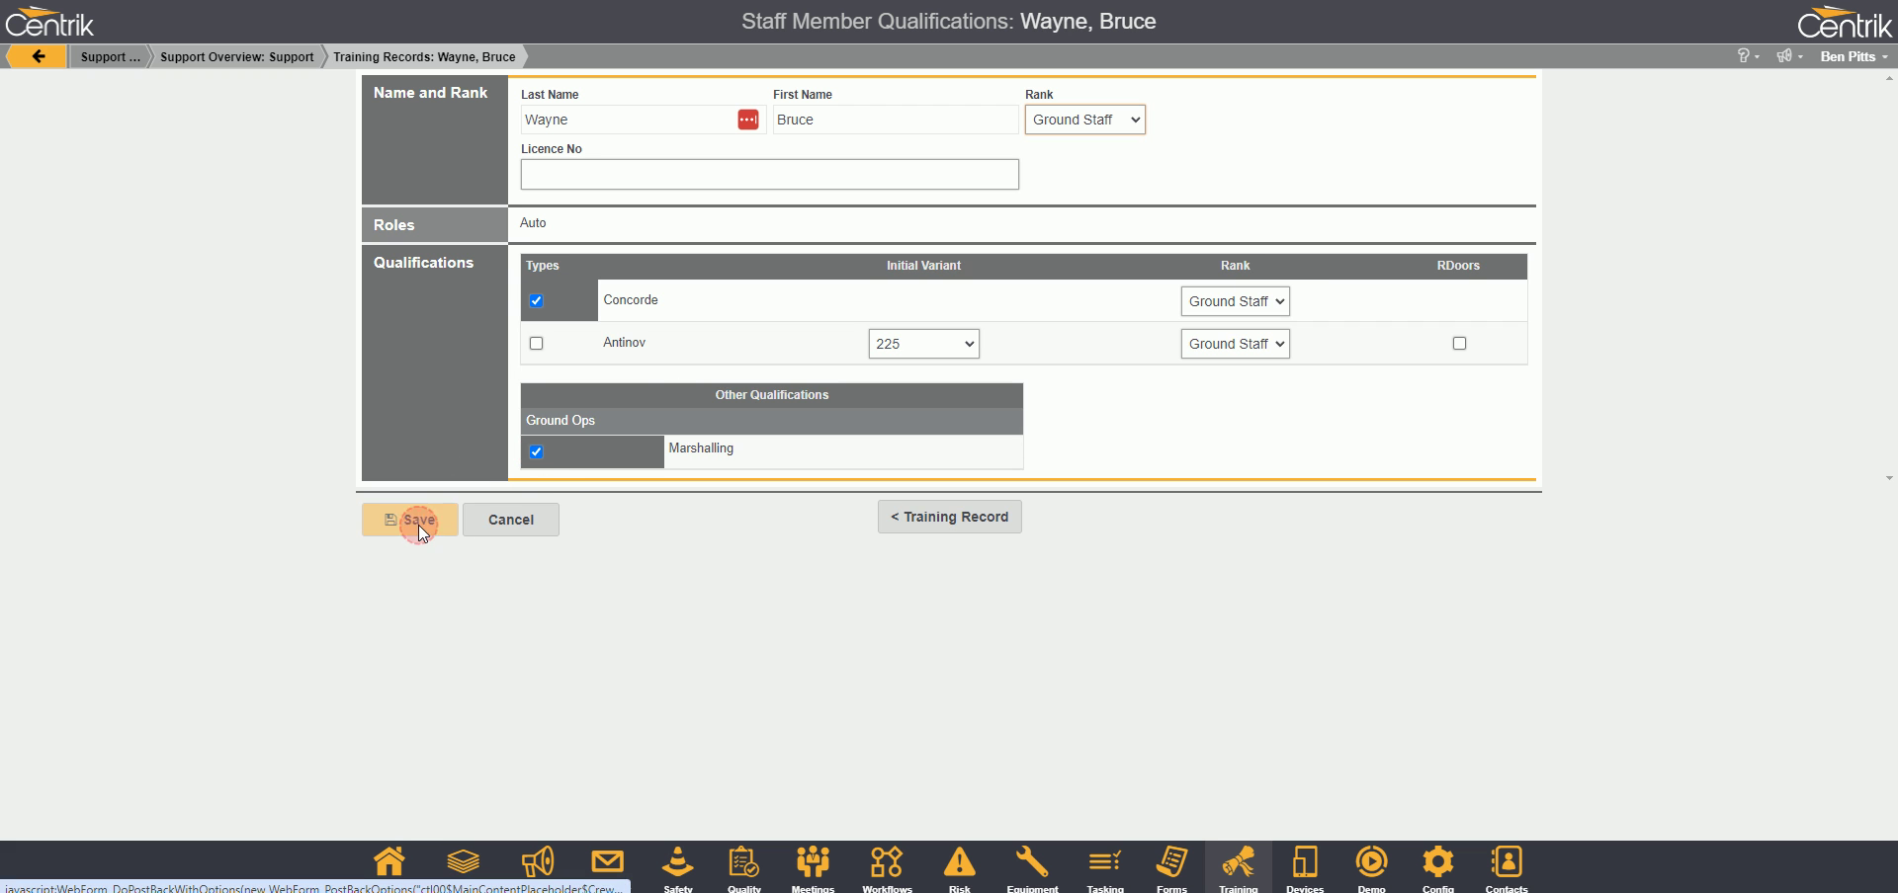Viewport: 1898px width, 893px height.
Task: Open the Concorde Rank dropdown
Action: tap(1235, 301)
